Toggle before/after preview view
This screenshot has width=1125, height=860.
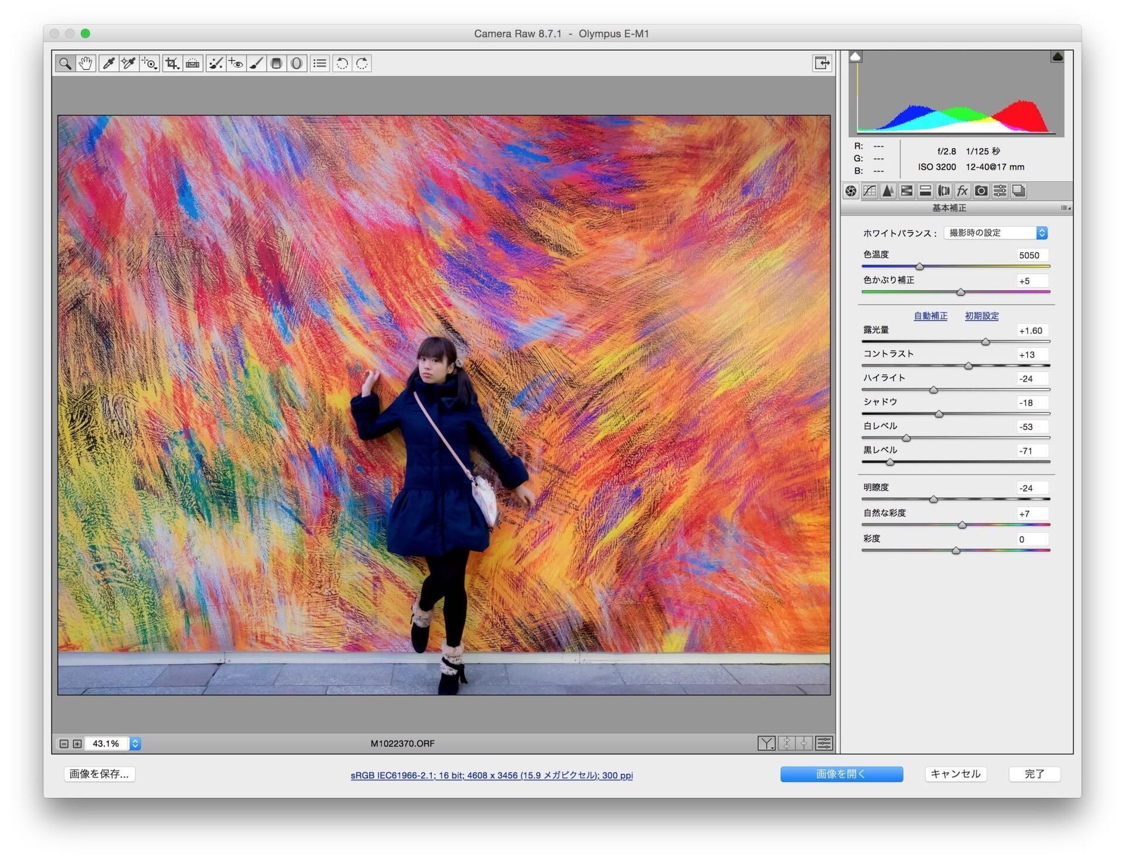[766, 743]
